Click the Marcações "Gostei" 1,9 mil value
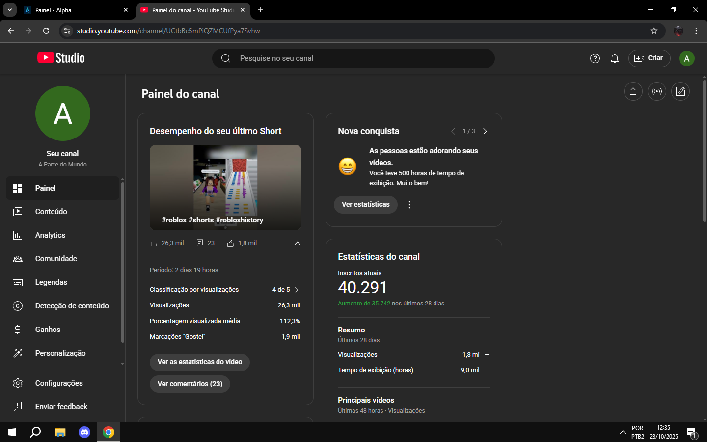This screenshot has width=707, height=442. (x=291, y=337)
